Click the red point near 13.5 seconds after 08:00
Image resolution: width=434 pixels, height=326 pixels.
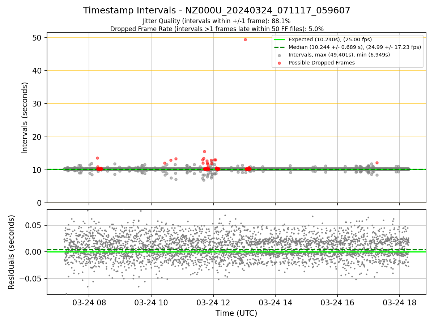pyautogui.click(x=97, y=158)
